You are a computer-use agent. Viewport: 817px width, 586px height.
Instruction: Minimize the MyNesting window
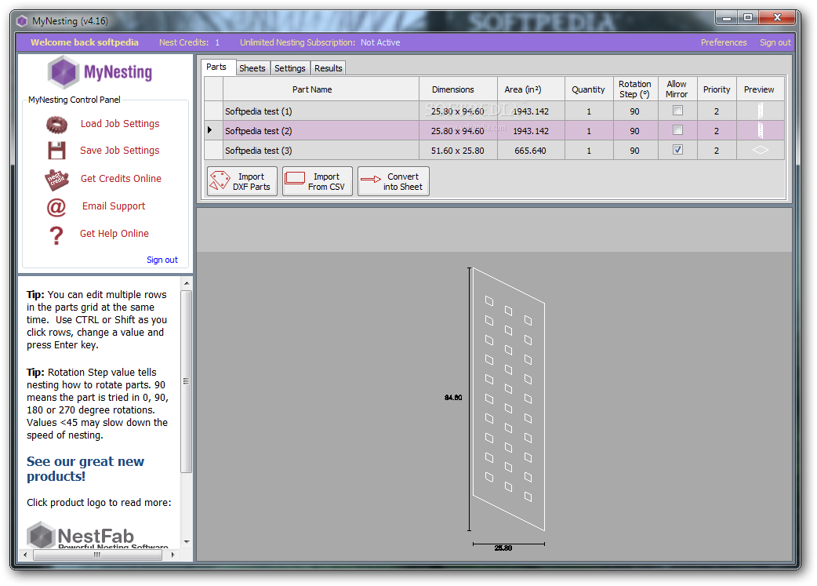pos(726,18)
